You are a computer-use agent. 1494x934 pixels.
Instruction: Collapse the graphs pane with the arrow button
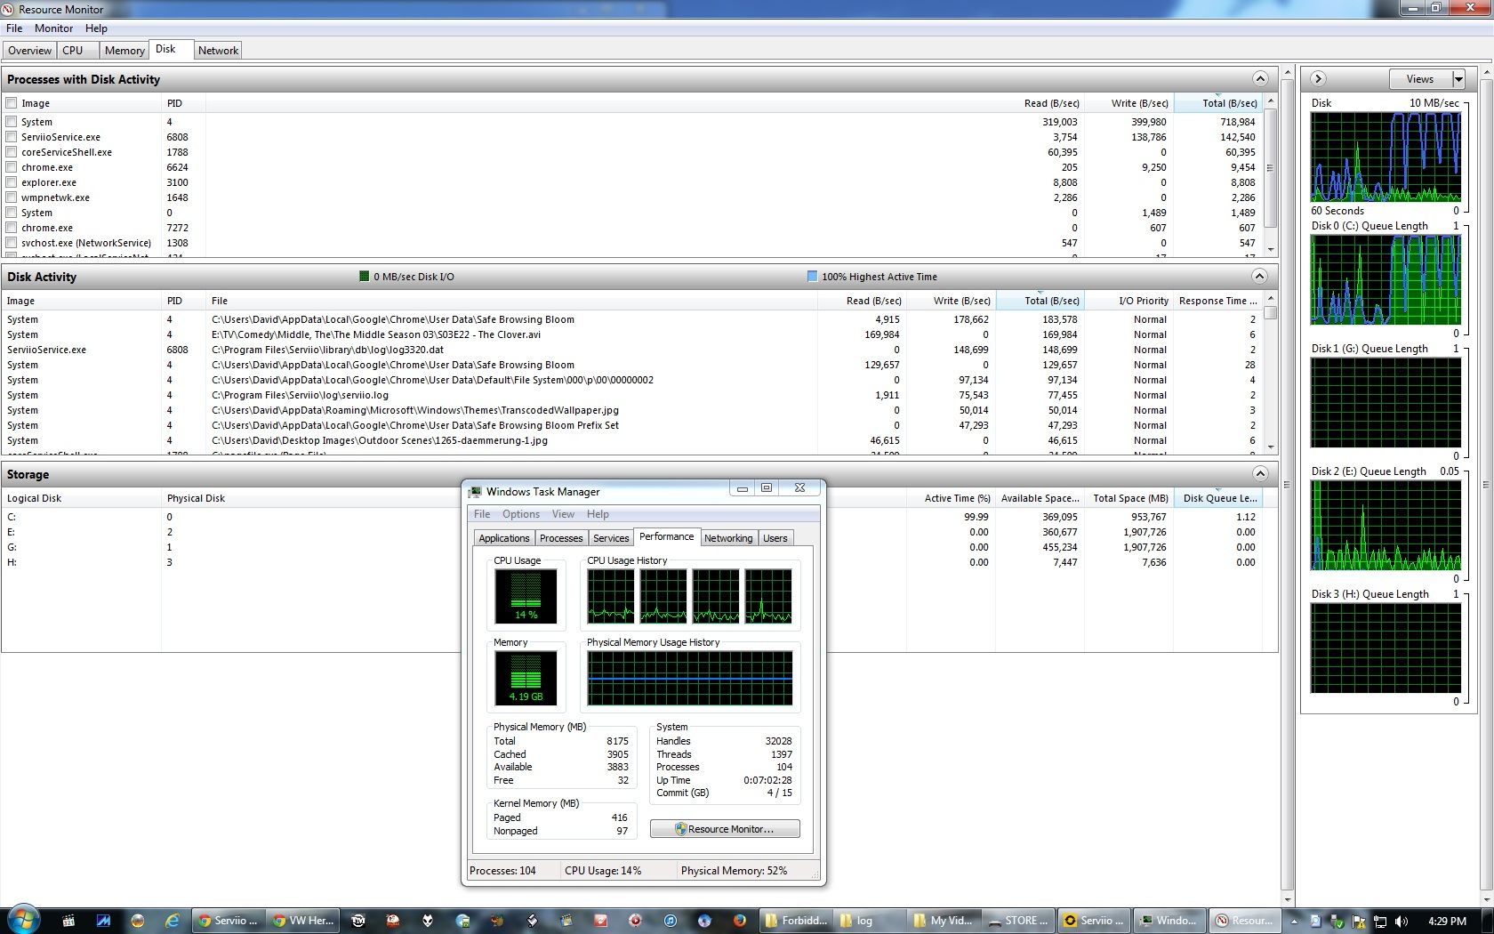pyautogui.click(x=1319, y=79)
